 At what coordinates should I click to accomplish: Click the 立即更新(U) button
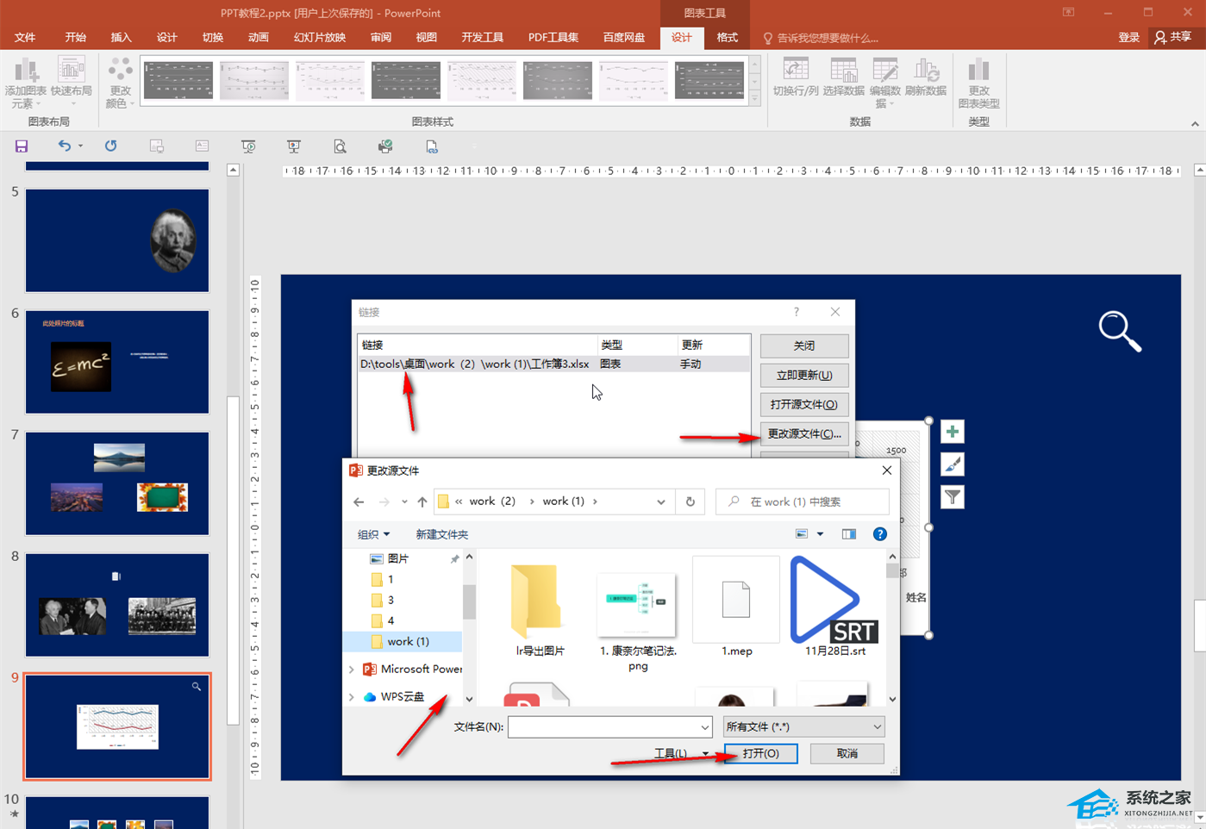tap(803, 375)
